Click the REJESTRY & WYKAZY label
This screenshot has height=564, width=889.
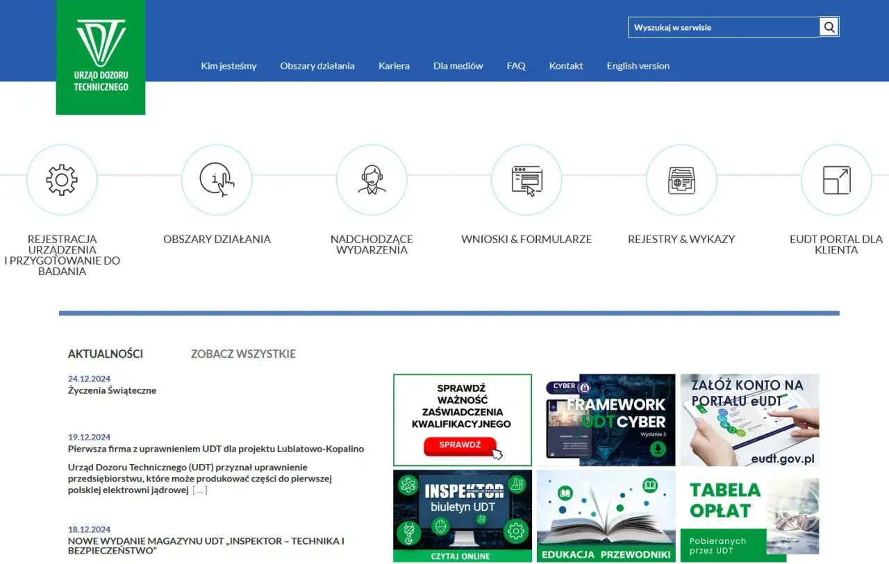point(681,239)
